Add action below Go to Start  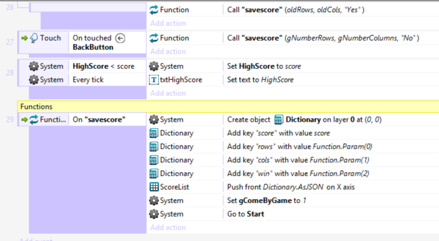coord(168,227)
